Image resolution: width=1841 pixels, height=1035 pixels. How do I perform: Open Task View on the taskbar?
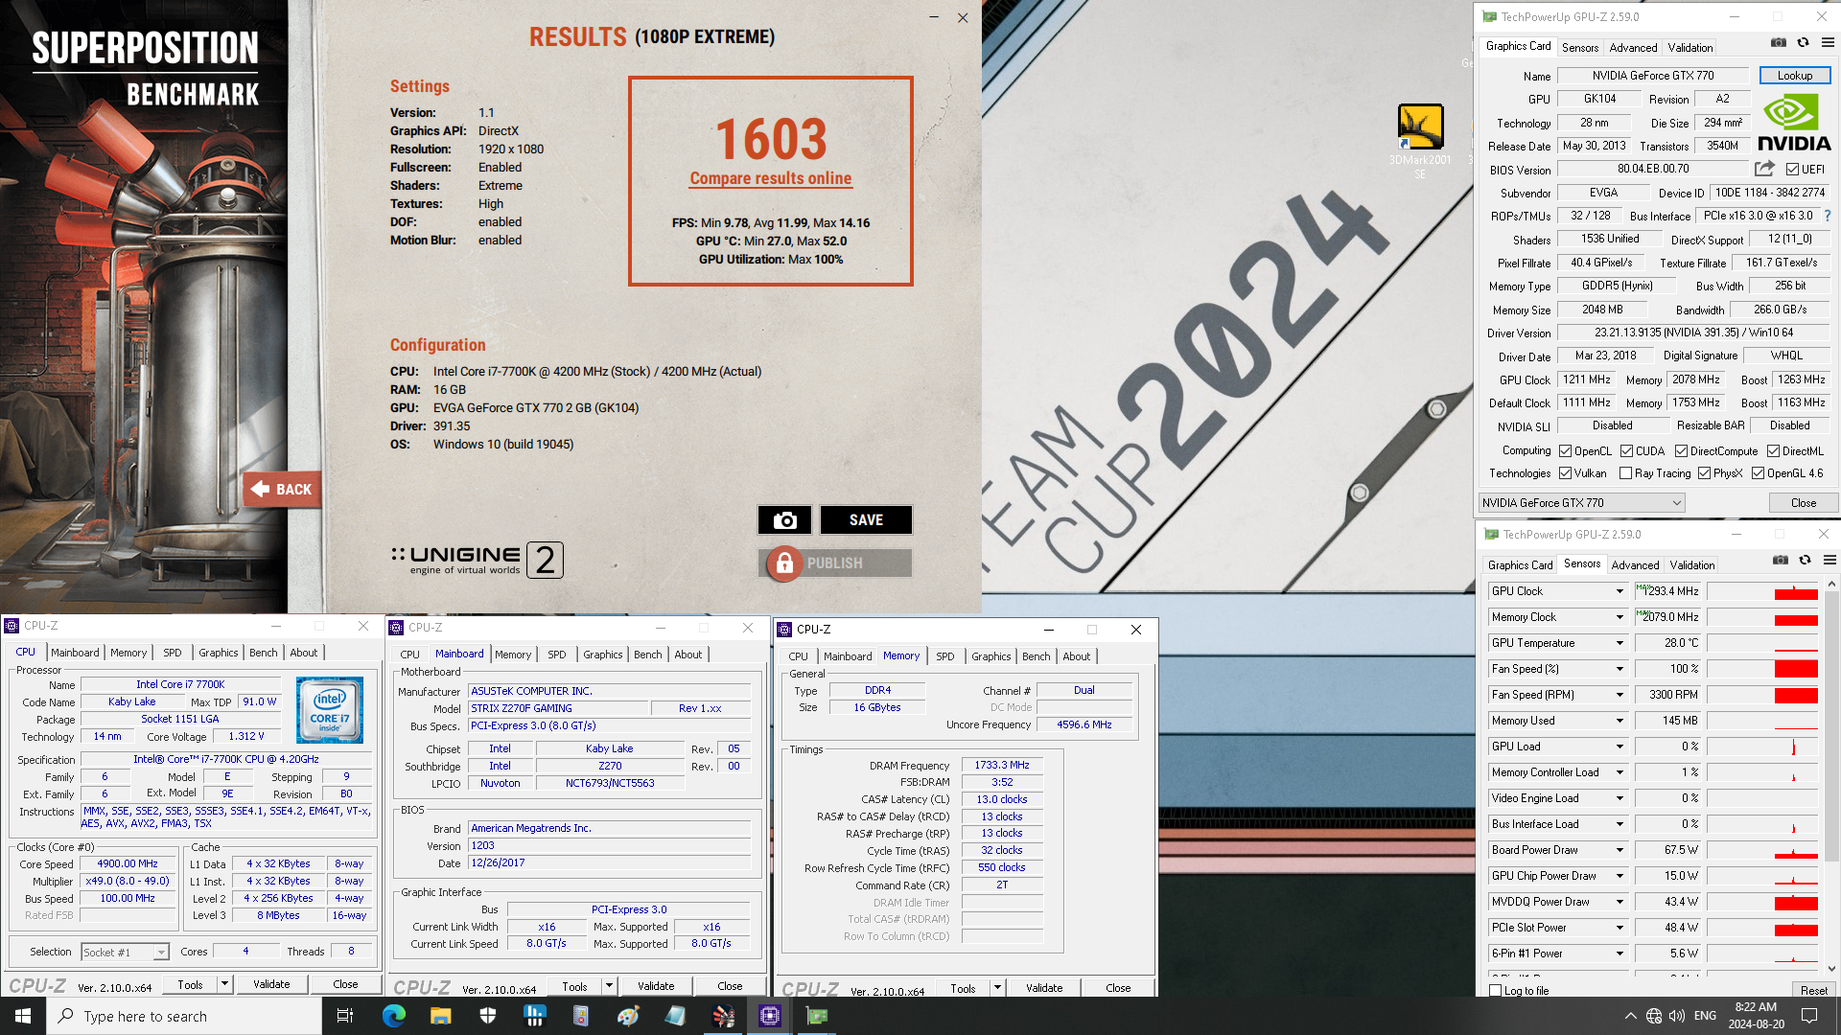(345, 1016)
